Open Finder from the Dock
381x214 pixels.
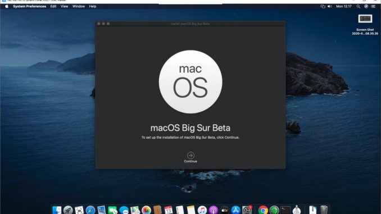click(x=57, y=210)
